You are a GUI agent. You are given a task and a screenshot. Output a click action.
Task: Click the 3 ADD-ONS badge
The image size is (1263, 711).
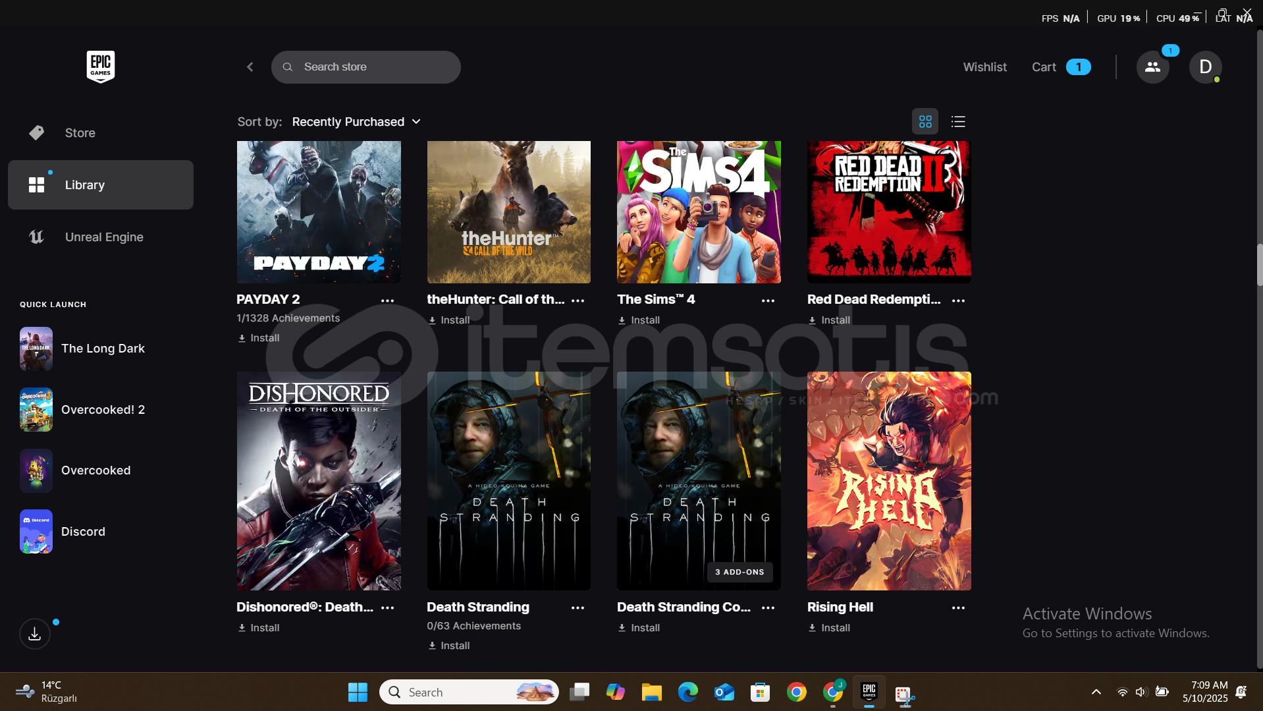[x=739, y=572]
